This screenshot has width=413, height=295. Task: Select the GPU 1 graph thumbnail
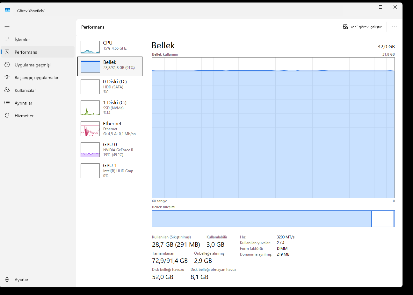pos(90,171)
